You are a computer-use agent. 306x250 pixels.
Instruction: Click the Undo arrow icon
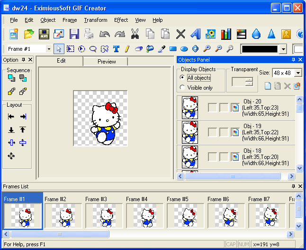(x=105, y=35)
